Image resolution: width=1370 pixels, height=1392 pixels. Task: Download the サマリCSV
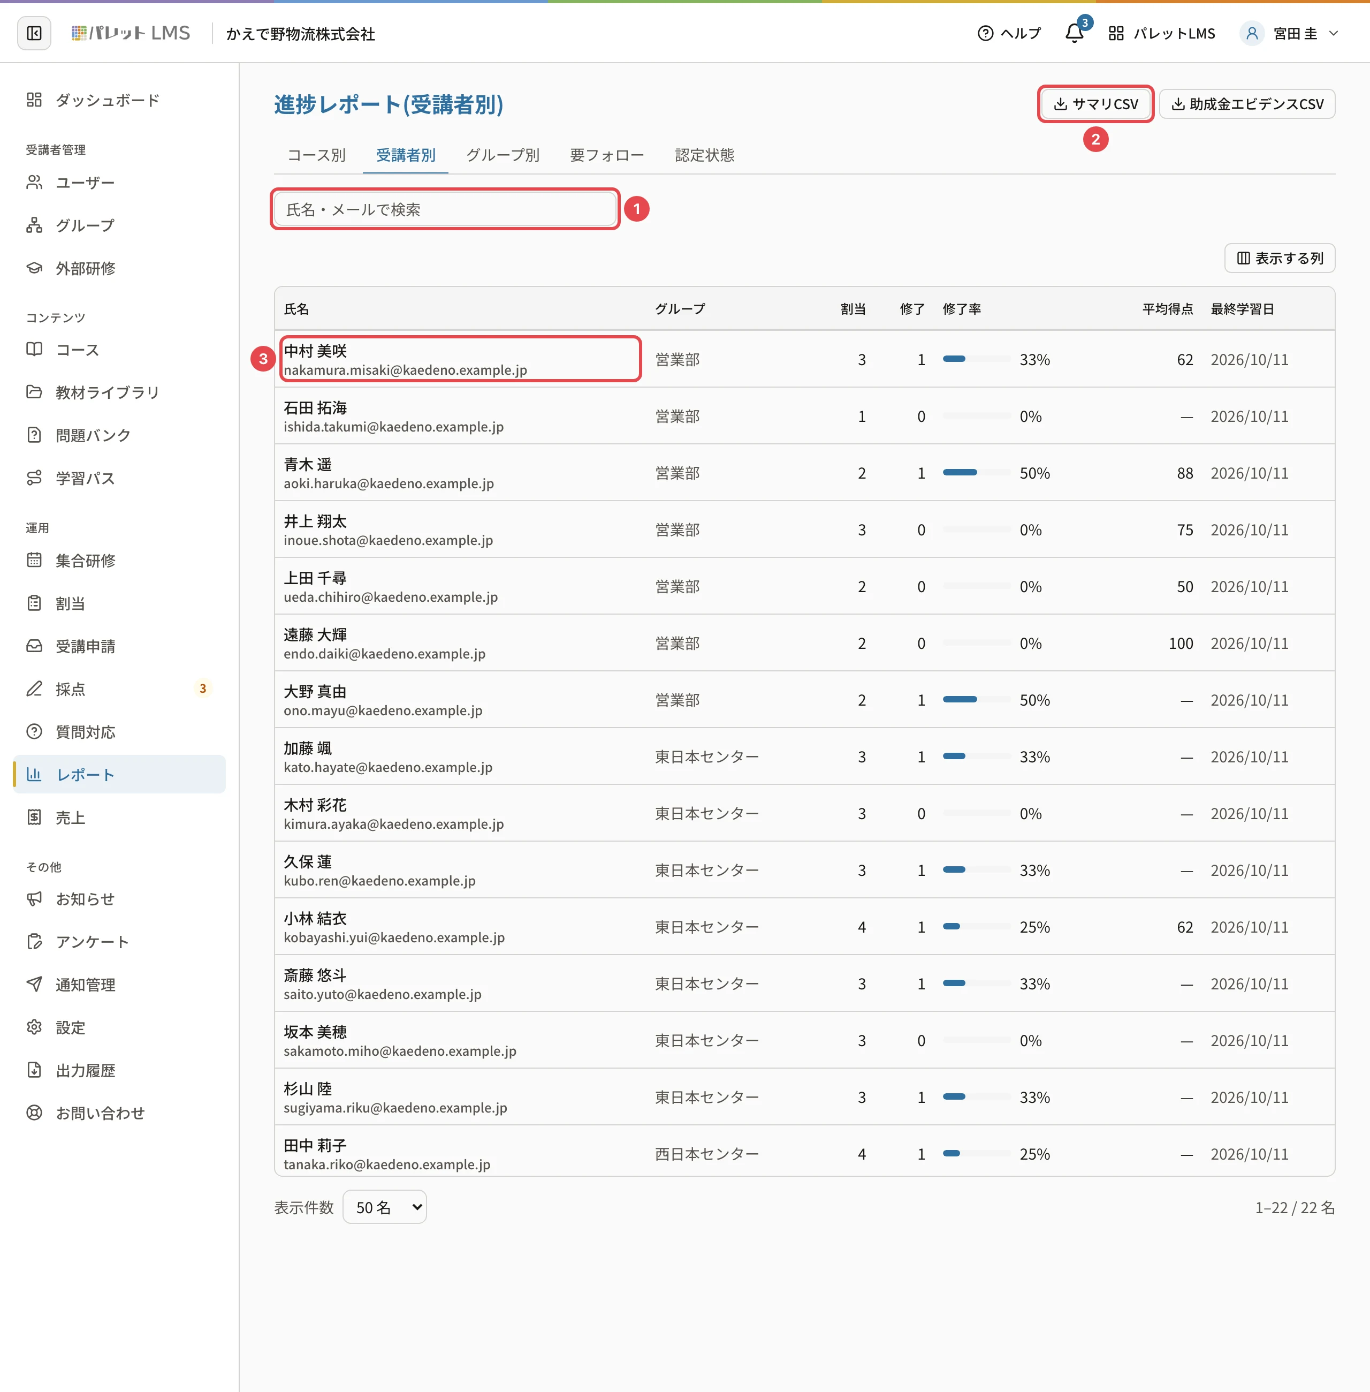1096,104
